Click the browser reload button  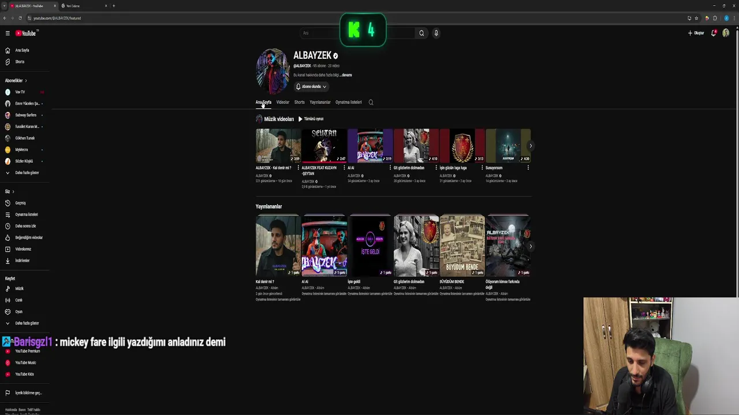[x=20, y=18]
